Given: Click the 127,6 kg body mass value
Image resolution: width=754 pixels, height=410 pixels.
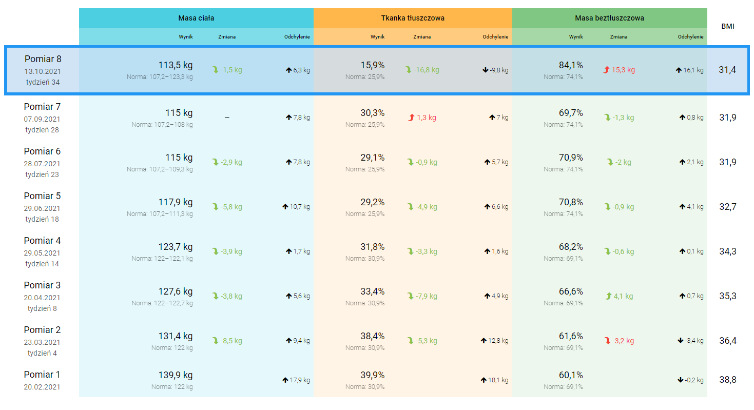Looking at the screenshot, I should pos(176,291).
